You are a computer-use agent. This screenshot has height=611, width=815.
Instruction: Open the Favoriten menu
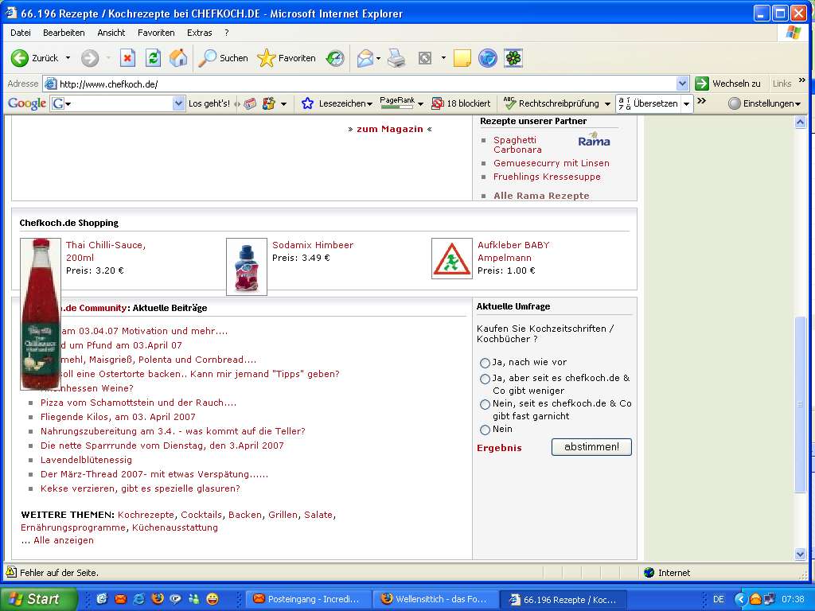coord(156,33)
